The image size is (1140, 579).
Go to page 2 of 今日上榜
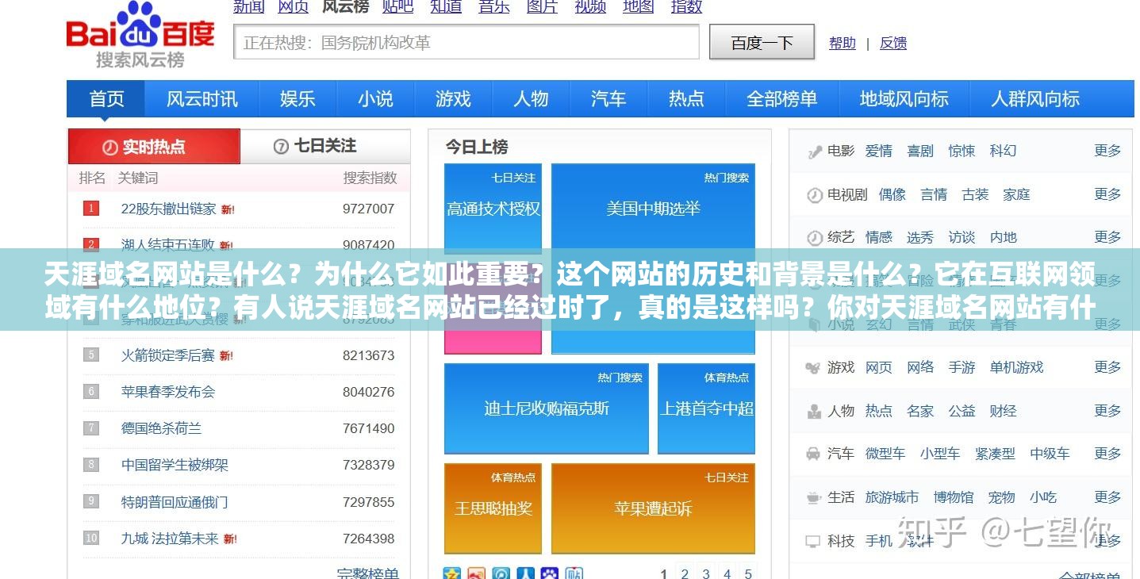(x=685, y=573)
